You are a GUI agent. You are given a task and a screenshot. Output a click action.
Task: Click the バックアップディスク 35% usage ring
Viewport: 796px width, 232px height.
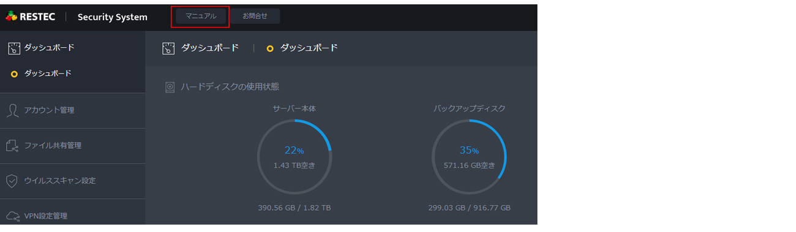pos(470,157)
